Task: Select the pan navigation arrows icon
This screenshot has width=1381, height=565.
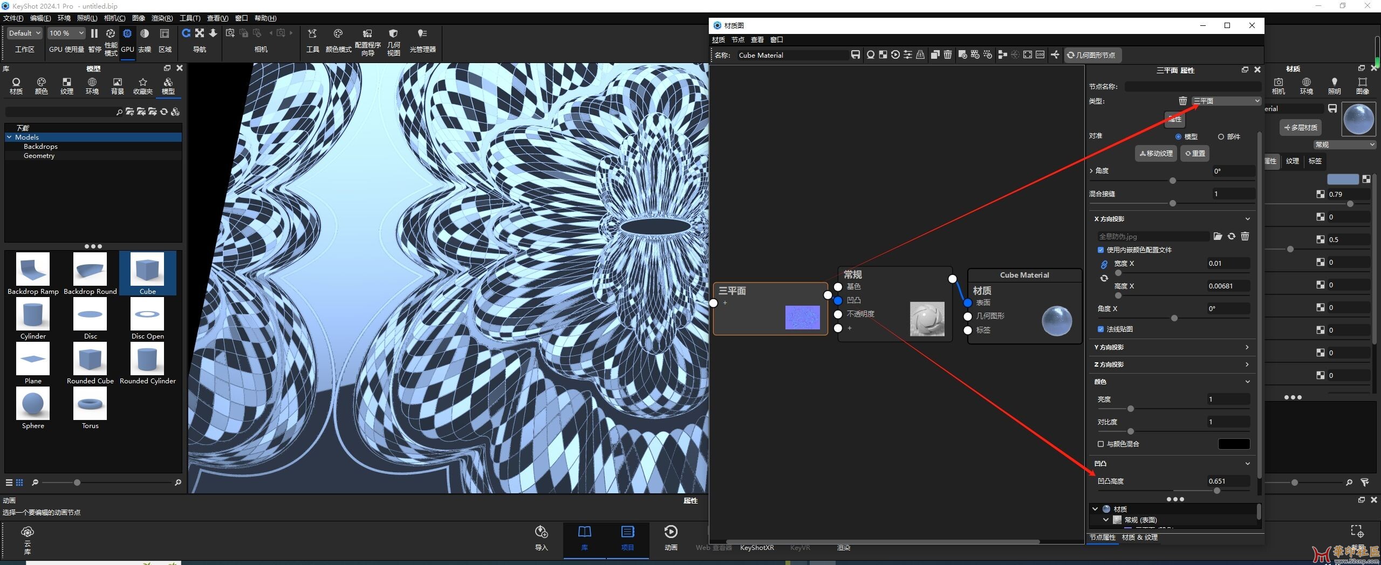Action: pos(200,33)
